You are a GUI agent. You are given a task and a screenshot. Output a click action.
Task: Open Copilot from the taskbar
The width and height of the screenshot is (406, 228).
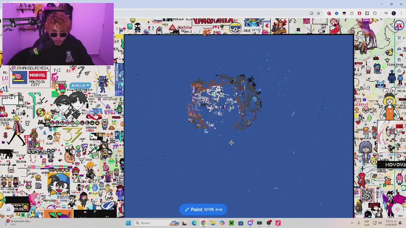point(222,223)
